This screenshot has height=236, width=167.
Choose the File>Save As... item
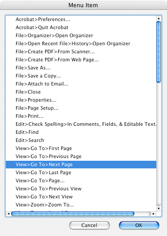[x=81, y=68]
